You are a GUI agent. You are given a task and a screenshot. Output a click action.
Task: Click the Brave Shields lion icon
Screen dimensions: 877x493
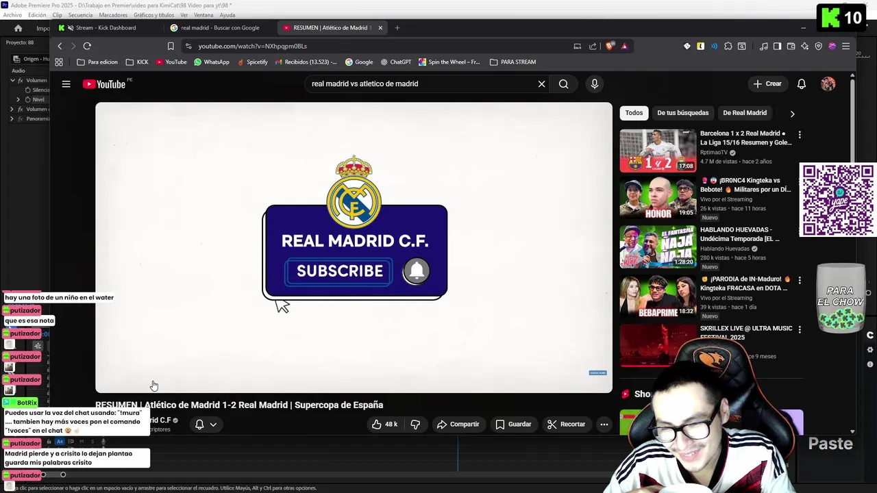(610, 46)
